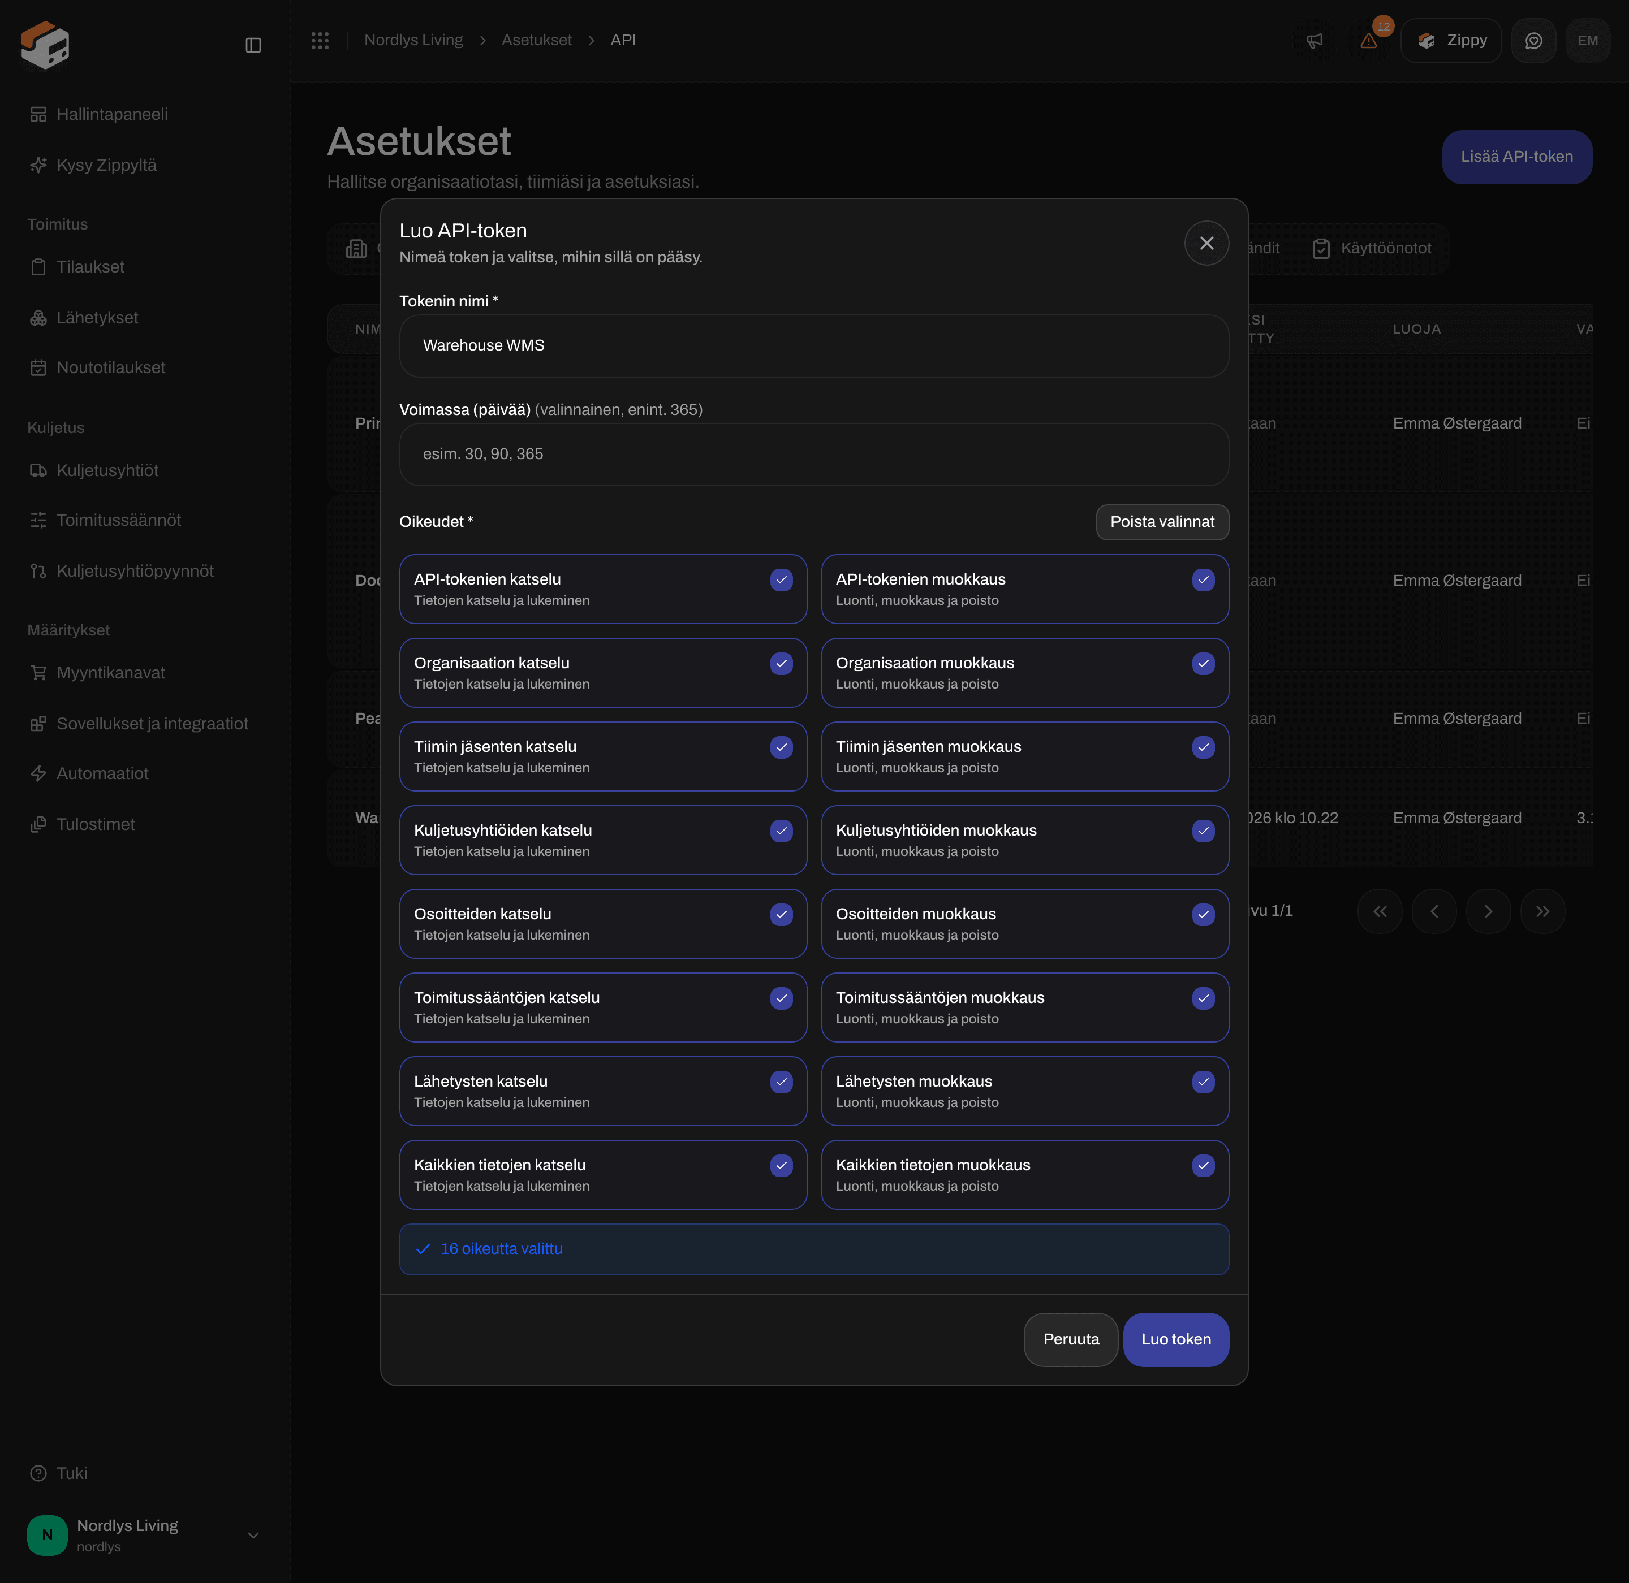Screen dimensions: 1629x1583
Task: Go to first page double arrow
Action: (1380, 911)
